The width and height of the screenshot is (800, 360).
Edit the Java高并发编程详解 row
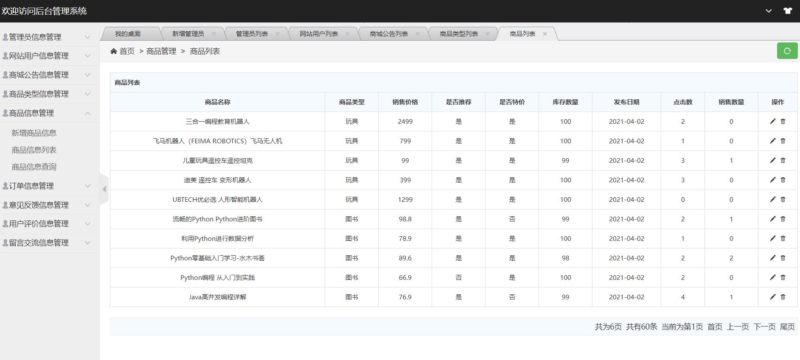point(772,297)
